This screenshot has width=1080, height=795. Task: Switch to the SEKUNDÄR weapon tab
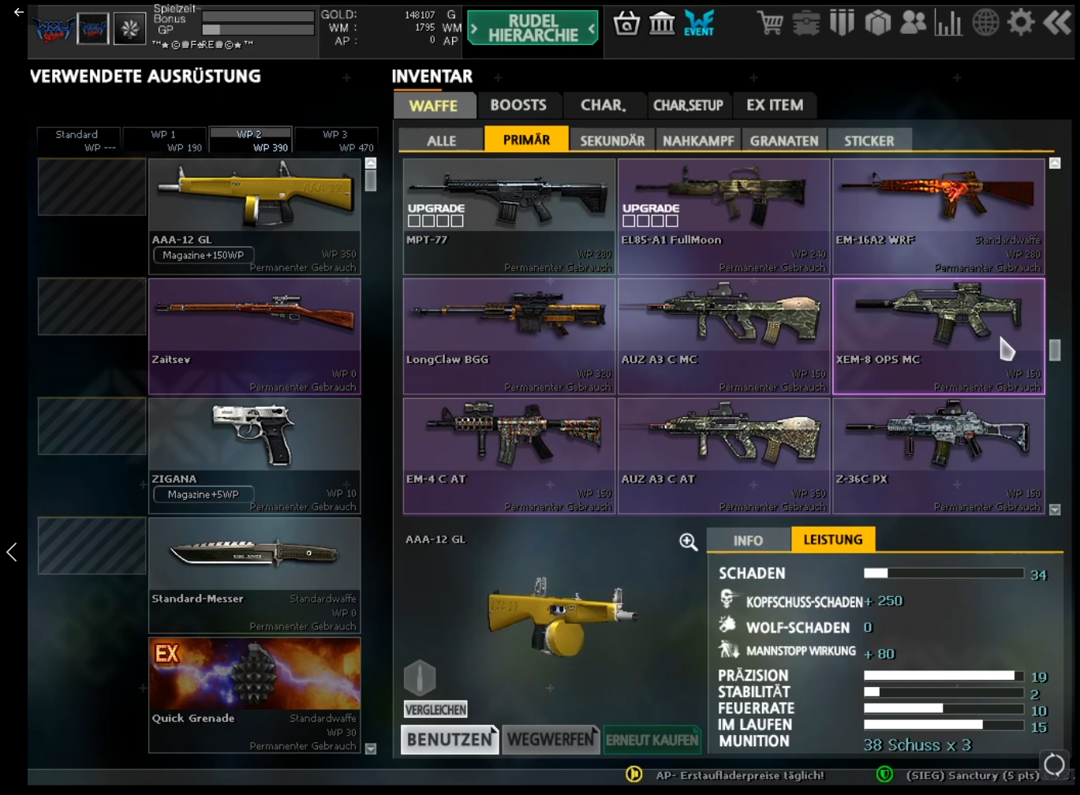[612, 140]
